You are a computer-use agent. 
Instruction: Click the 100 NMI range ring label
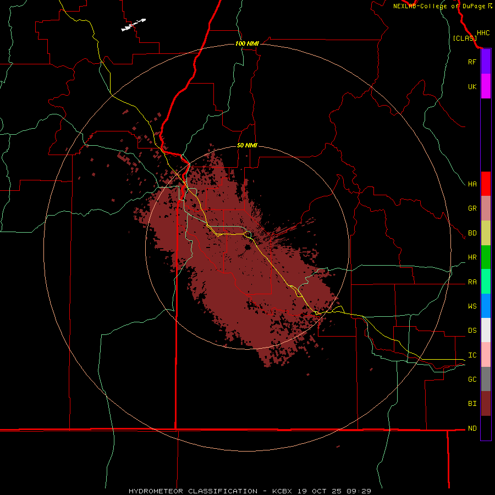pyautogui.click(x=247, y=43)
